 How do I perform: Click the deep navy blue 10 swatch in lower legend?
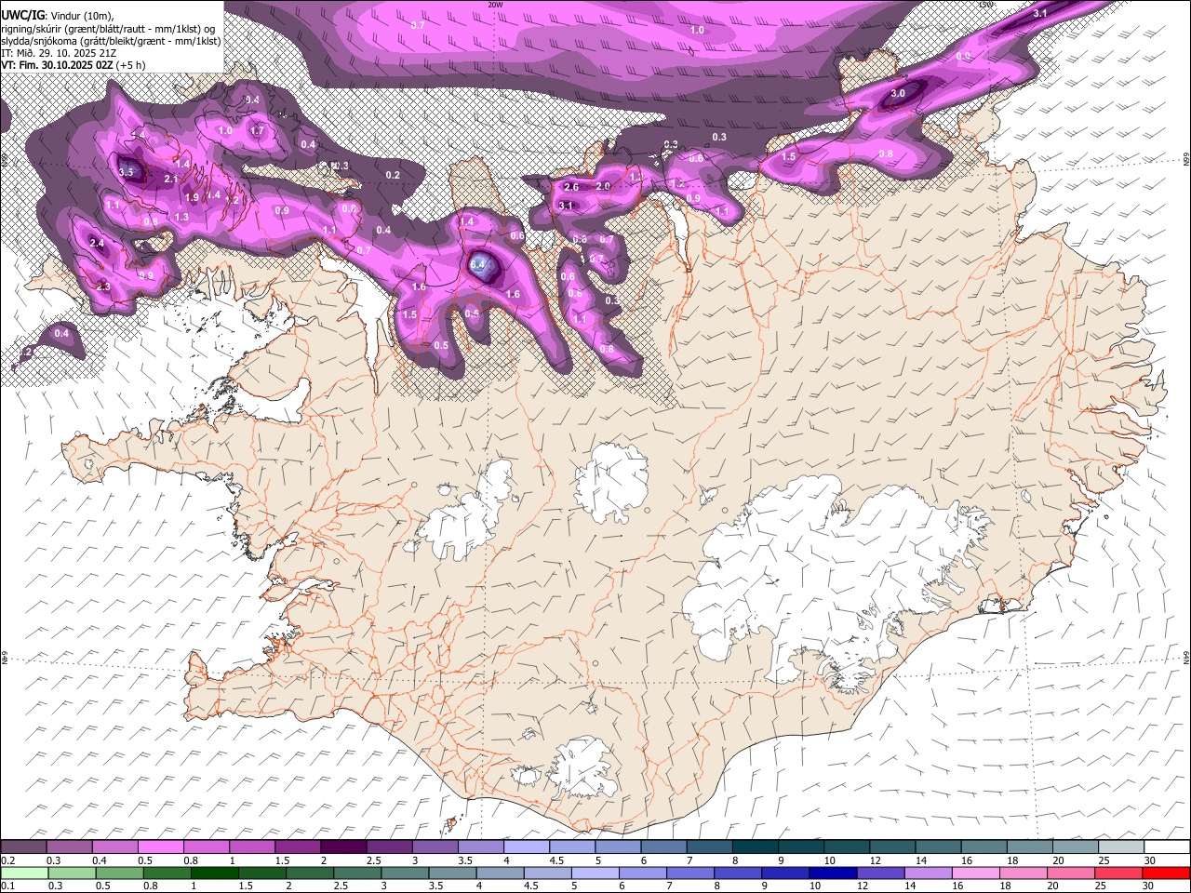832,873
